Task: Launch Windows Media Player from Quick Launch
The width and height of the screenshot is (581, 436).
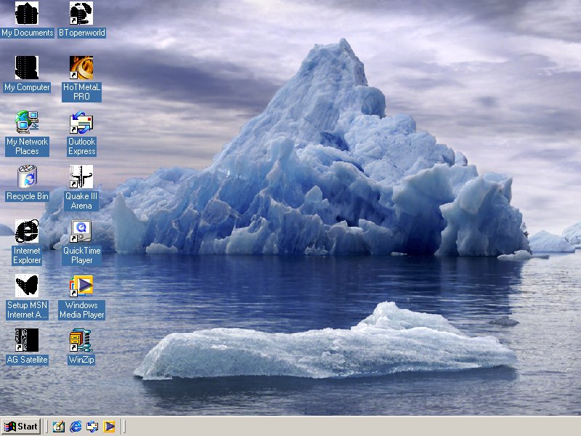Action: click(x=109, y=427)
